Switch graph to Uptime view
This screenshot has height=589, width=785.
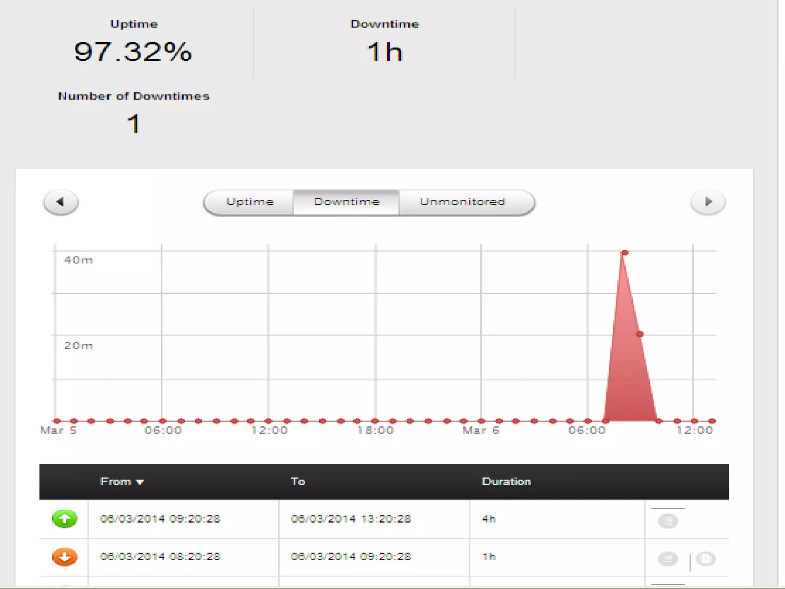[x=250, y=202]
